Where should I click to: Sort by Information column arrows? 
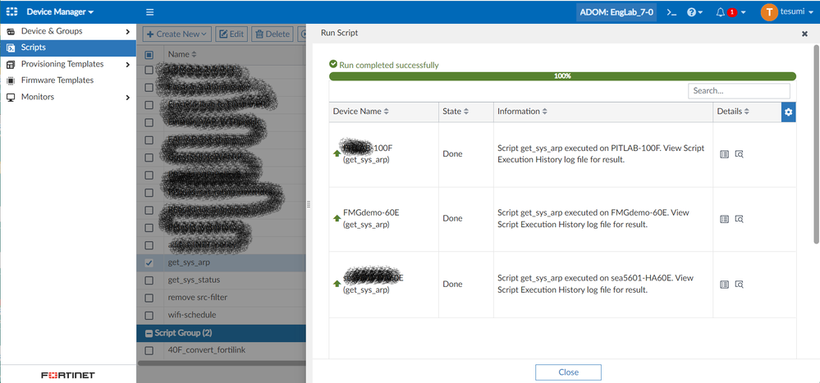coord(544,112)
